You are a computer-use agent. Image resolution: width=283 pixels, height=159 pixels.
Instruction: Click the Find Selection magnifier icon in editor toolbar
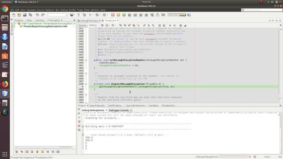120,26
